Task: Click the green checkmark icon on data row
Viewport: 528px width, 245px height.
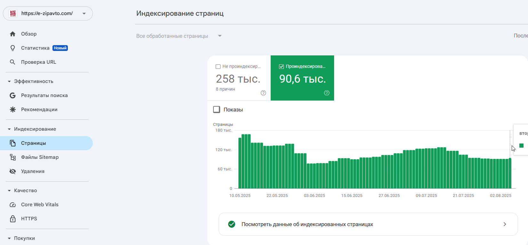Action: tap(232, 224)
